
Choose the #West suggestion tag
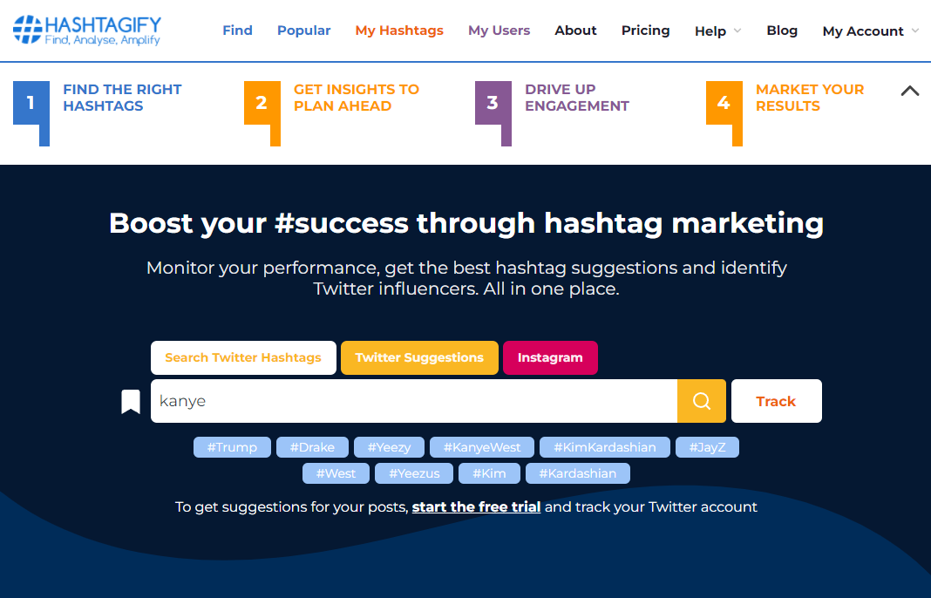(336, 473)
